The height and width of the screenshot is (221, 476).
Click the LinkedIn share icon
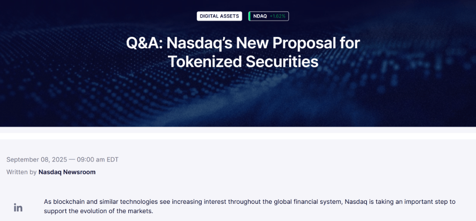coord(18,208)
